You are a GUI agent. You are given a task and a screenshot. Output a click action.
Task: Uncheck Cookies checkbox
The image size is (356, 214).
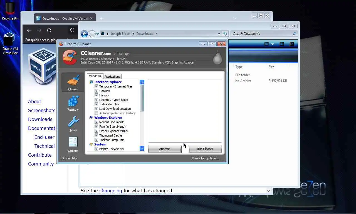[97, 91]
